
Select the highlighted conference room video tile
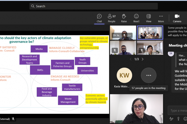pyautogui.click(x=150, y=32)
